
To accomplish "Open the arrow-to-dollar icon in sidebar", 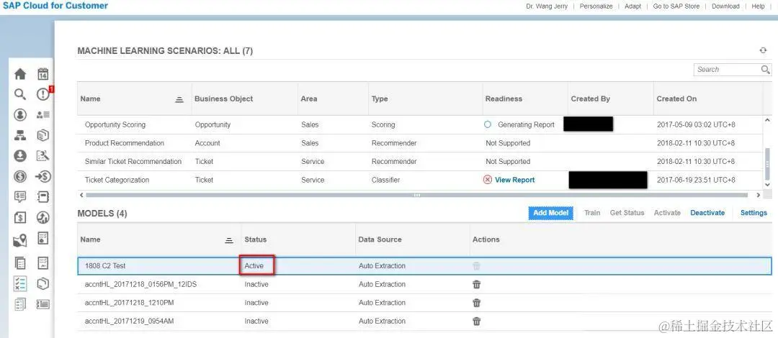I will [43, 176].
